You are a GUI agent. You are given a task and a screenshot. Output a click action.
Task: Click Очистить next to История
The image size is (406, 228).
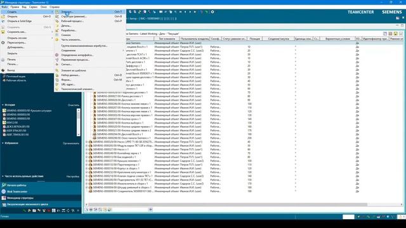74,105
